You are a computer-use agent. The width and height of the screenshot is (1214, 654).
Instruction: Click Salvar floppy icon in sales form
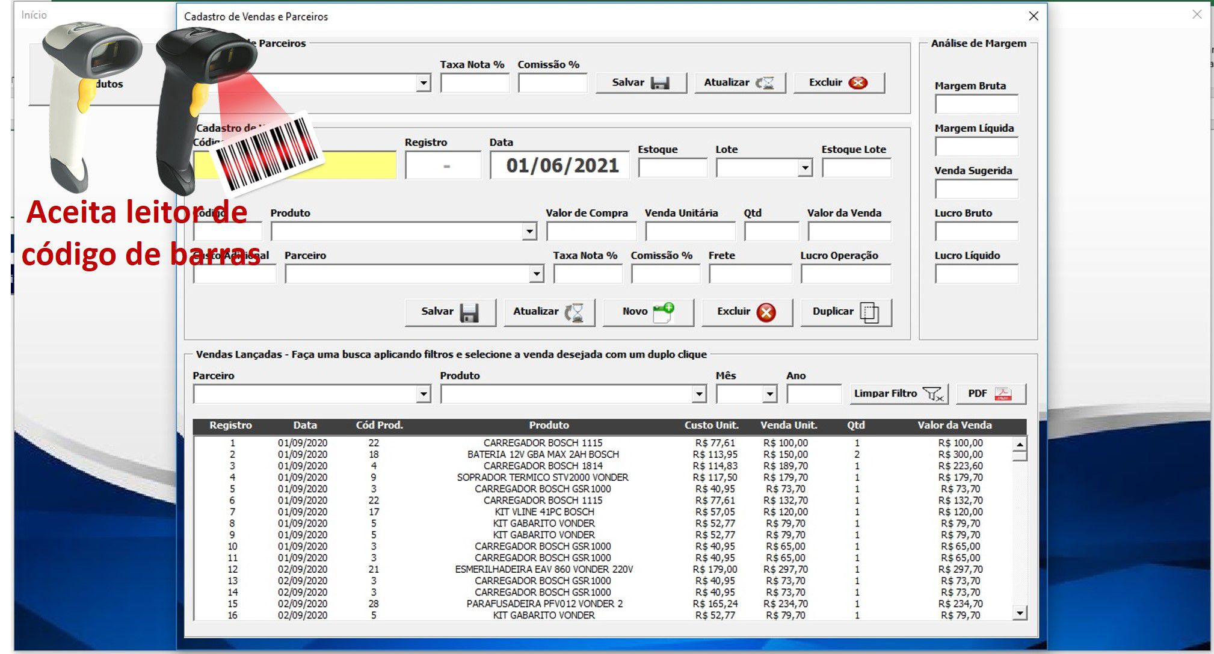(450, 312)
